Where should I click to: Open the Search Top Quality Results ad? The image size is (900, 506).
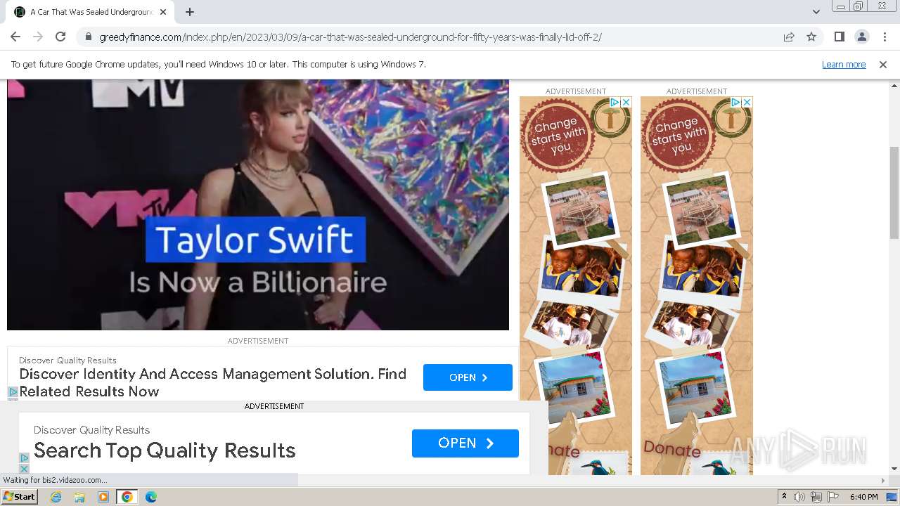tap(465, 443)
